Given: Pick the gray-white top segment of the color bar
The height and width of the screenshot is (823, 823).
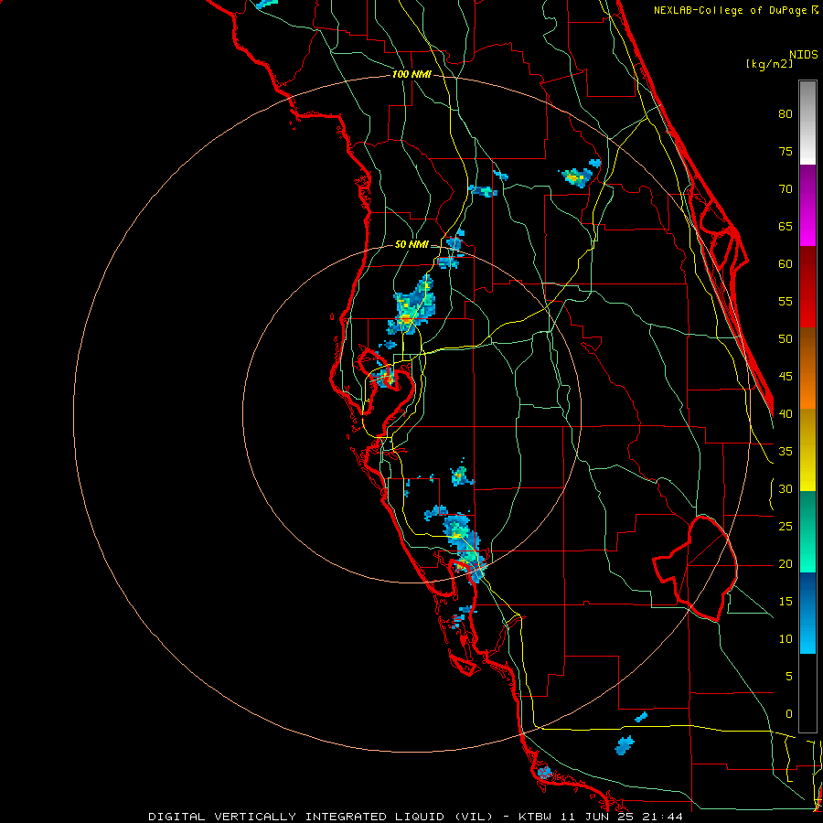Looking at the screenshot, I should [807, 123].
